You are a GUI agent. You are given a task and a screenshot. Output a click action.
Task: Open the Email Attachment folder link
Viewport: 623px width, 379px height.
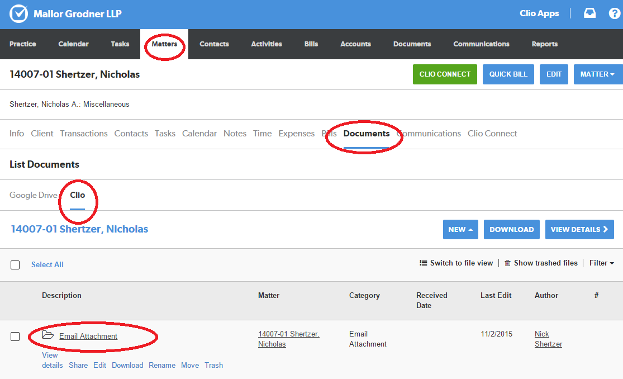click(x=88, y=337)
